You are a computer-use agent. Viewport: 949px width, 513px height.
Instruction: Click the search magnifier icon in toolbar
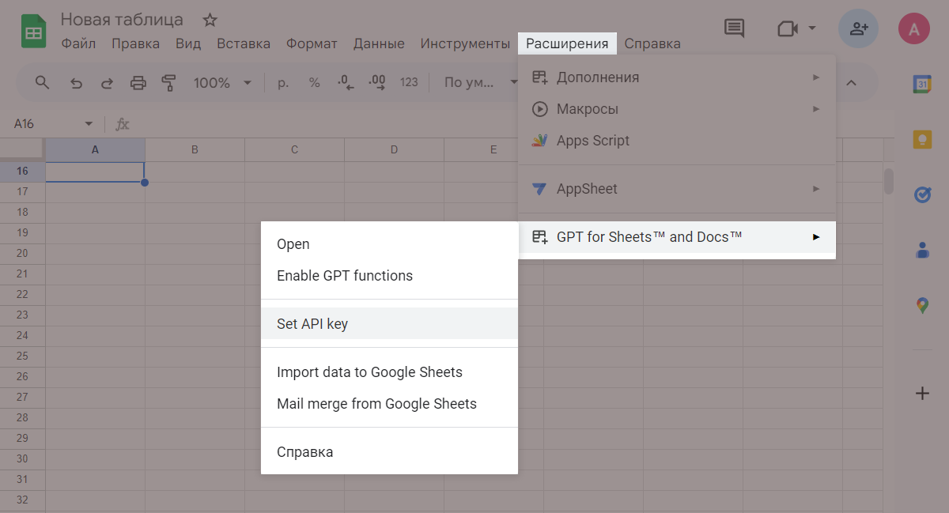tap(42, 83)
